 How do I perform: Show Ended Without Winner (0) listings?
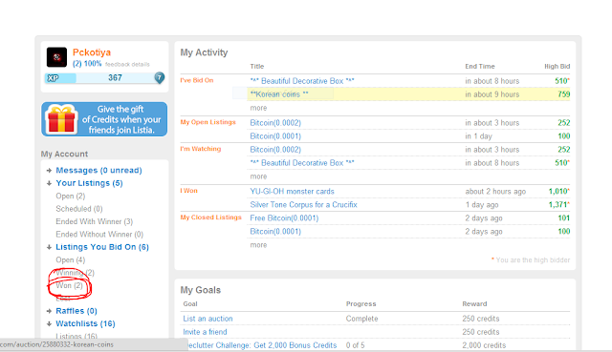coord(99,235)
